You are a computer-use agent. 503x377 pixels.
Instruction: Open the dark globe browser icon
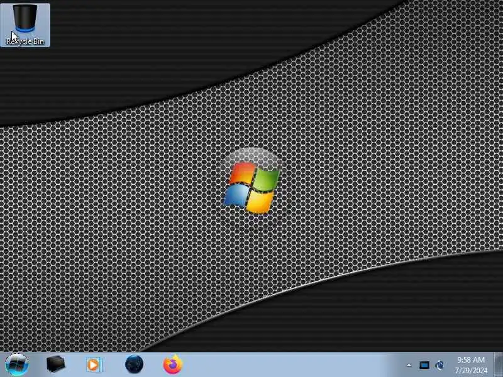pos(134,364)
